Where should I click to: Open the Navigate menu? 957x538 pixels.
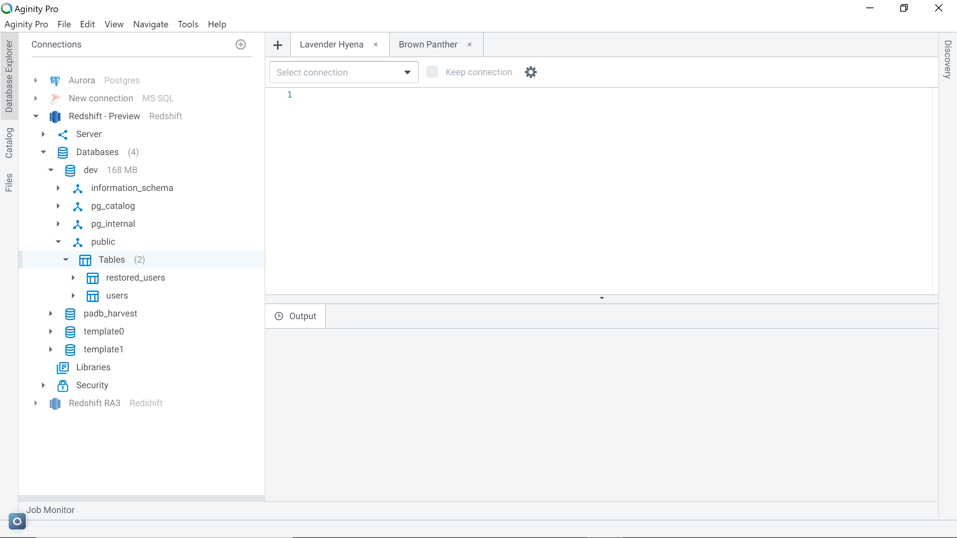pyautogui.click(x=150, y=24)
